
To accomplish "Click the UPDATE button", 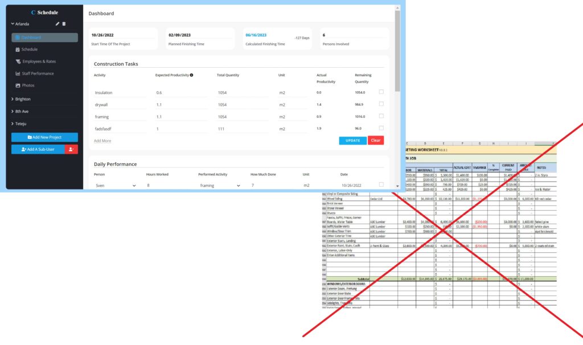I will click(x=352, y=140).
